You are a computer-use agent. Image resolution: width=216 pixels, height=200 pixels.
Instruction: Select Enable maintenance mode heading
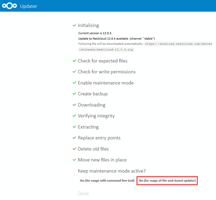106,83
